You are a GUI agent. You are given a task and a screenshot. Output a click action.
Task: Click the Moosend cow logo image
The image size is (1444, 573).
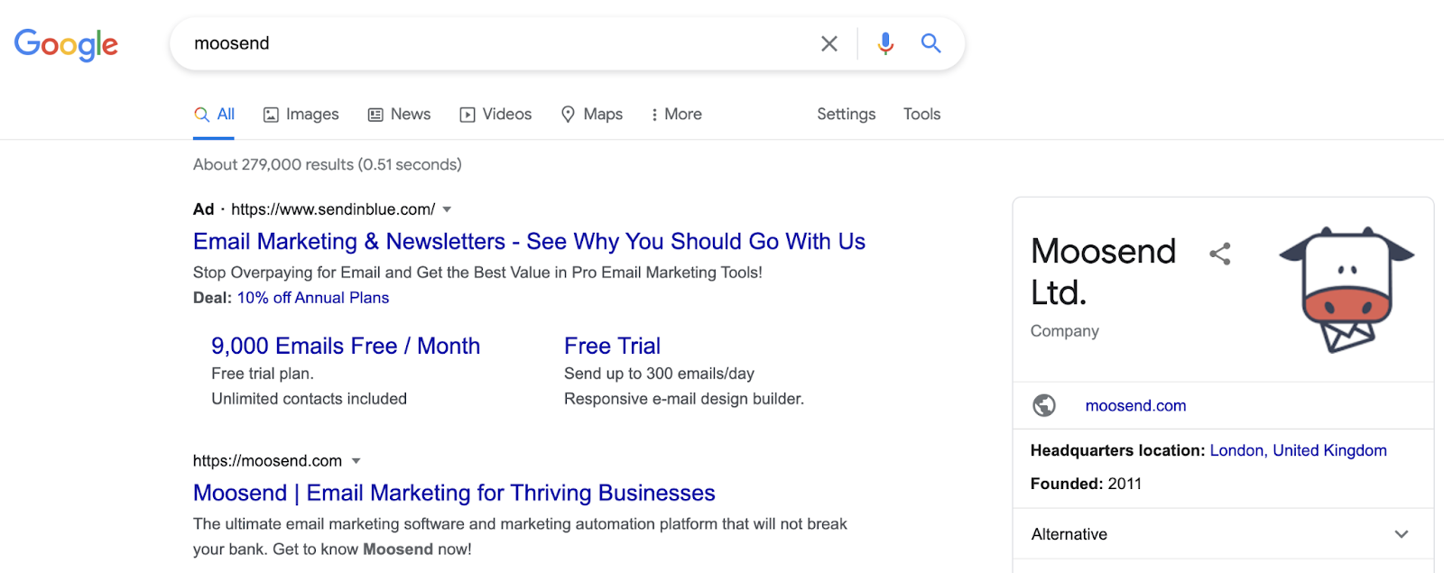pyautogui.click(x=1347, y=290)
